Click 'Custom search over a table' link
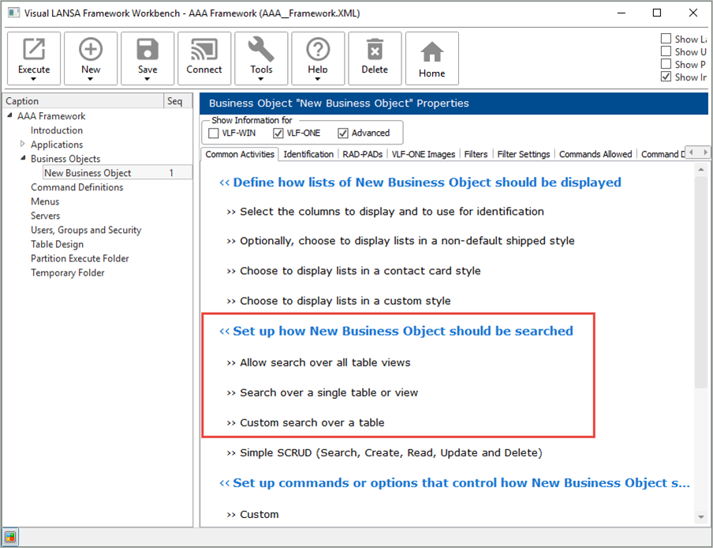The image size is (713, 548). (x=312, y=422)
